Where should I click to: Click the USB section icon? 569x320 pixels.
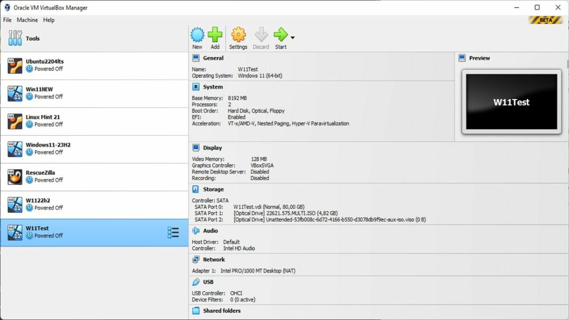[196, 282]
